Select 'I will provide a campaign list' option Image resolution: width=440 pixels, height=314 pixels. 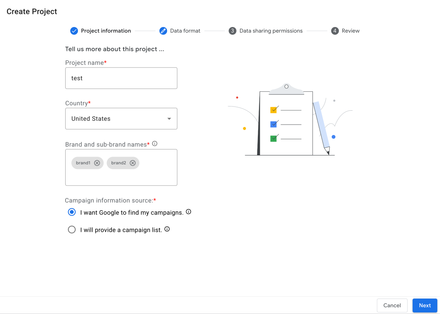click(x=72, y=230)
